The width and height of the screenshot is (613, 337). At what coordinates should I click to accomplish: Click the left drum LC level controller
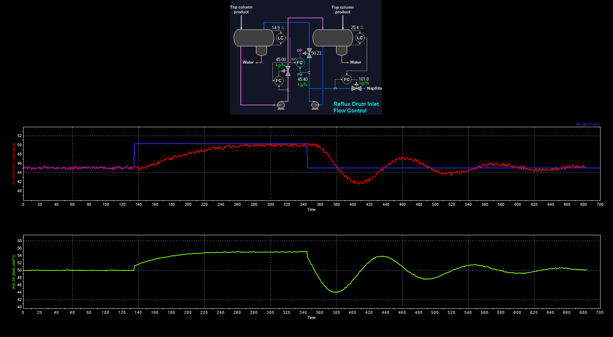[x=281, y=38]
